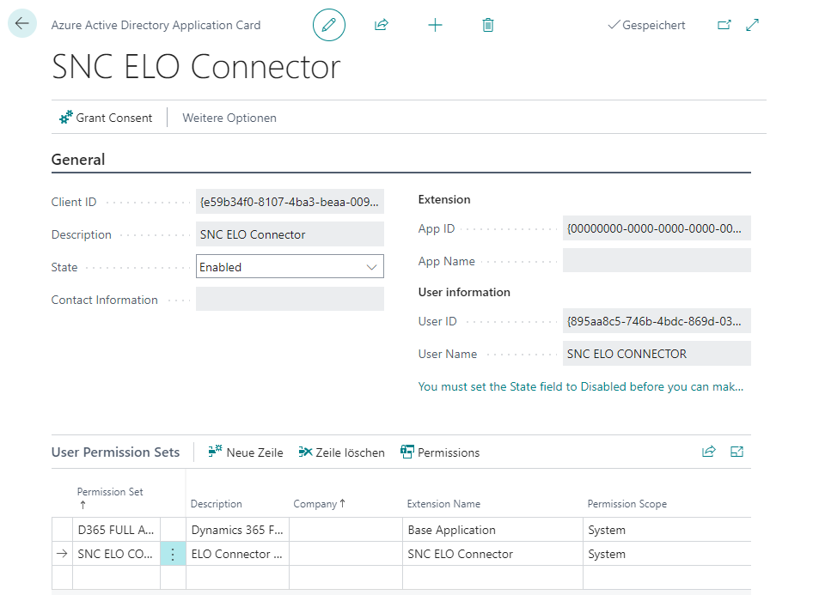Viewport: 819px width, 595px height.
Task: Open Permissions for the selected set
Action: [440, 452]
